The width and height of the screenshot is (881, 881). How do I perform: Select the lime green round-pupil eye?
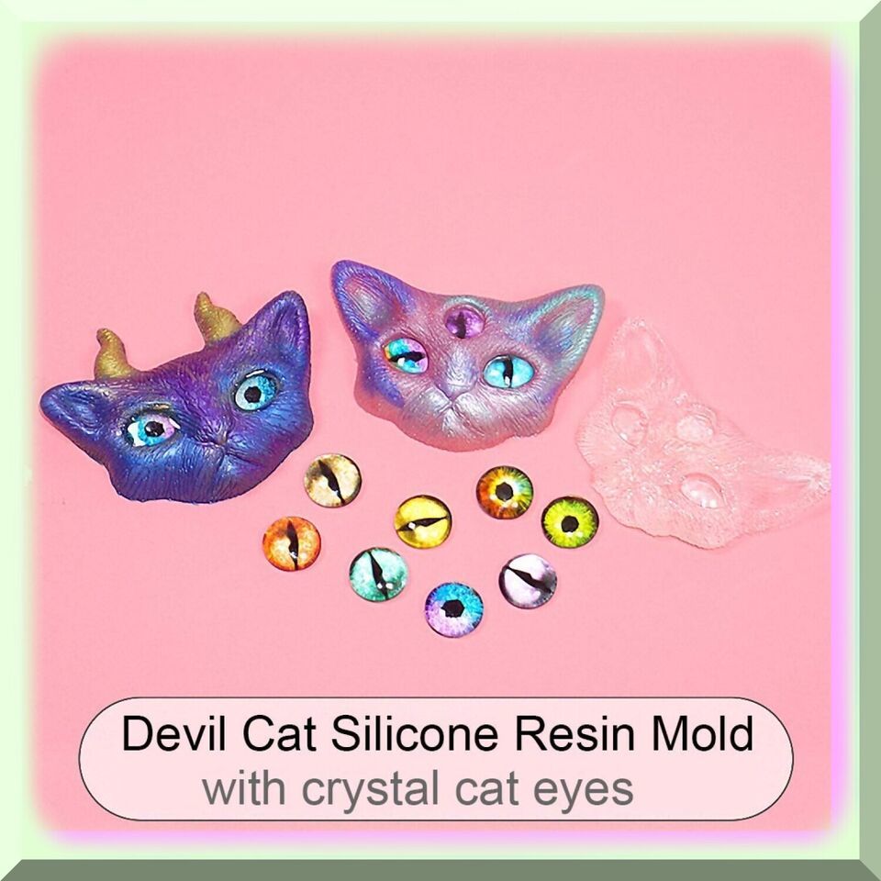[570, 523]
